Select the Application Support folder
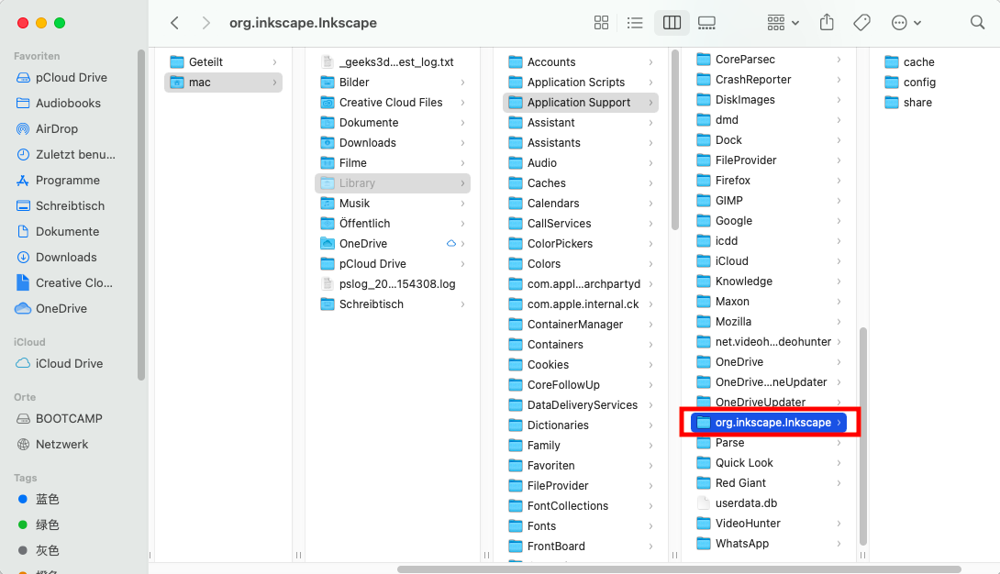This screenshot has width=1000, height=574. tap(581, 103)
